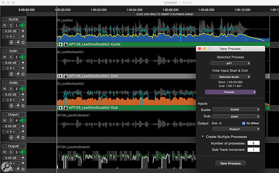279x173 pixels.
Task: Open the Output1 track dropdown in New Process
Action: click(236, 129)
